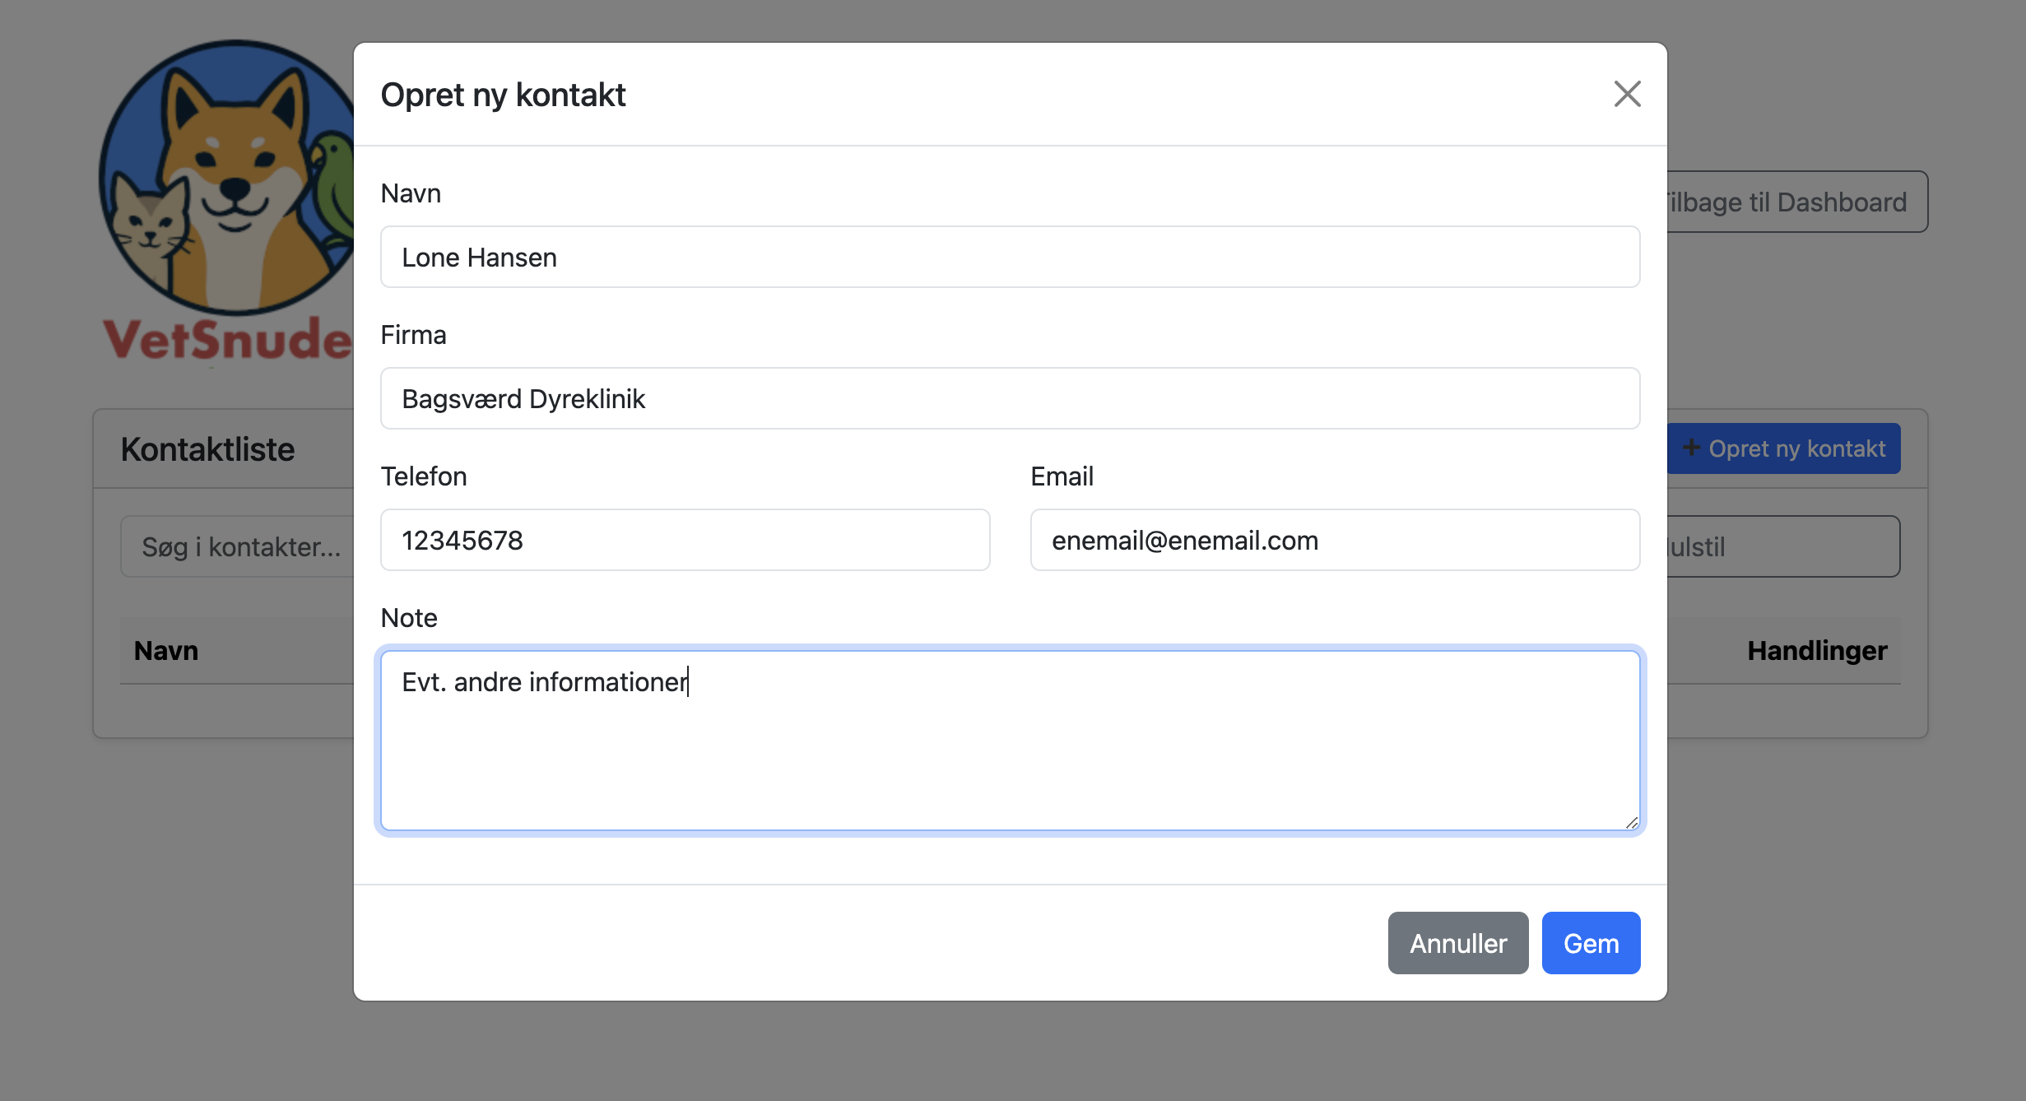Click the Handlinger column header

tap(1816, 650)
